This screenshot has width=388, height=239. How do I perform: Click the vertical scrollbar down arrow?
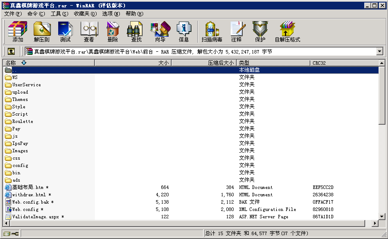pyautogui.click(x=382, y=216)
